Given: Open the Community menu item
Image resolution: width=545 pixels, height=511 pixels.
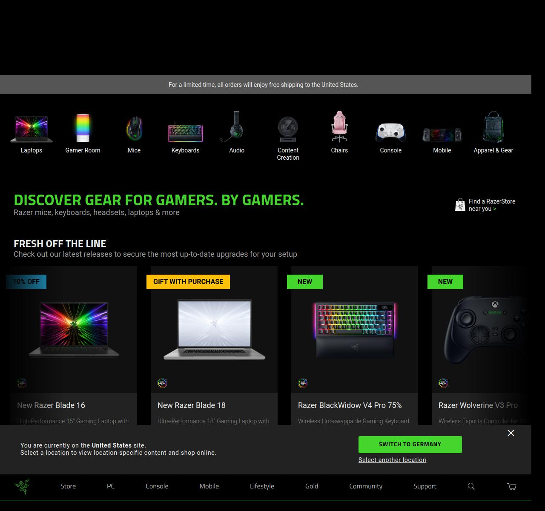Looking at the screenshot, I should 366,486.
